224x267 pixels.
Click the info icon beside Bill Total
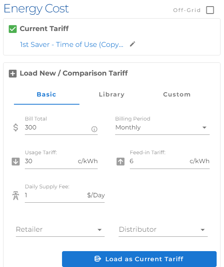(94, 129)
